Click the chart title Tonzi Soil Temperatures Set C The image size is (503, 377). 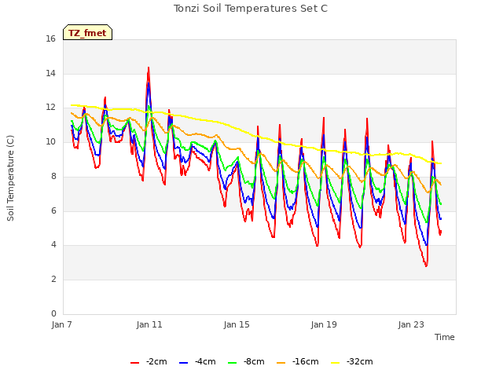[251, 9]
